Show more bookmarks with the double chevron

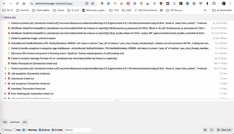[205, 10]
